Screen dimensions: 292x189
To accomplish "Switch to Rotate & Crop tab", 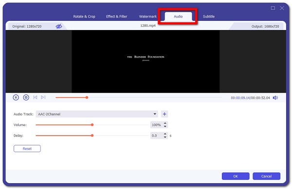I will coord(84,16).
